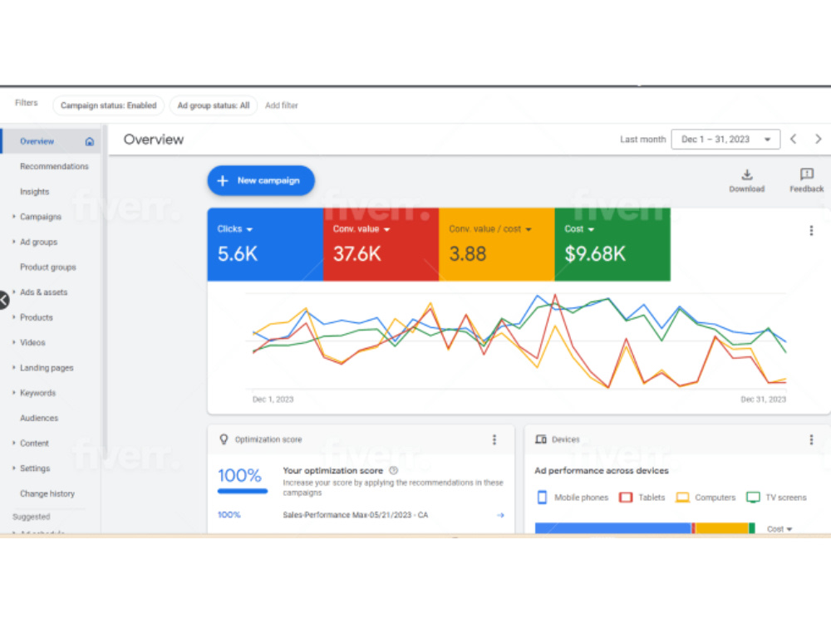Click Add filter
831x623 pixels.
pyautogui.click(x=282, y=105)
